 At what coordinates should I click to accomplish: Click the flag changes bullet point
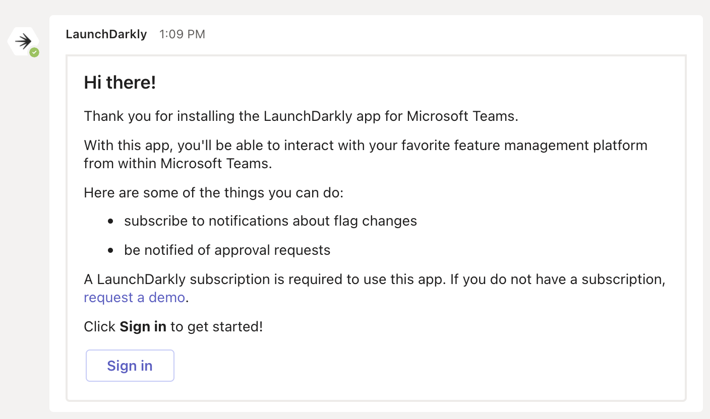tap(270, 221)
